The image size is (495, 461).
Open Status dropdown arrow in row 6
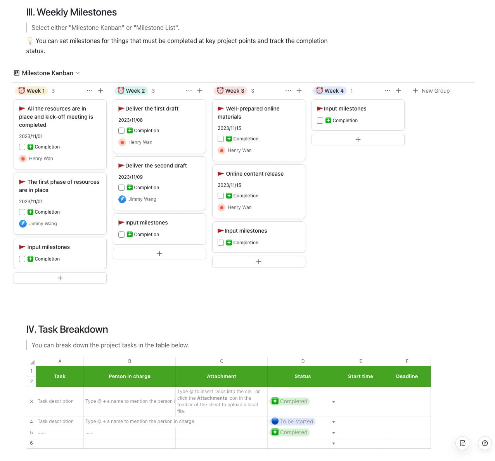[x=334, y=444]
